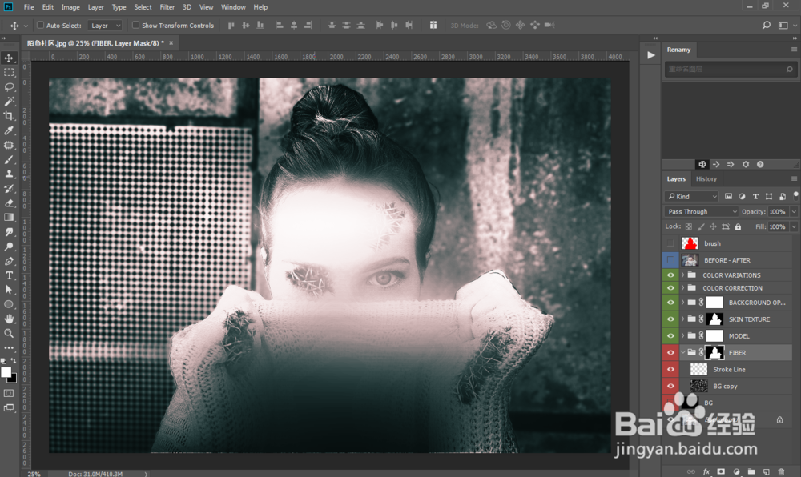
Task: Open the Opacity slider dropdown arrow
Action: 794,212
